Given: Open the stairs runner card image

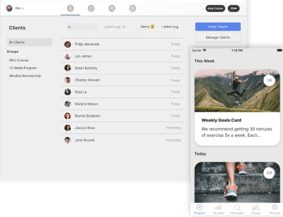Looking at the screenshot, I should [237, 182].
